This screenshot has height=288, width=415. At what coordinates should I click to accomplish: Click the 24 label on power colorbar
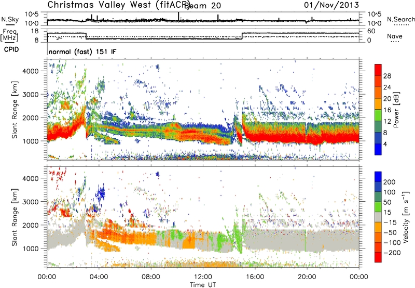tap(387, 87)
